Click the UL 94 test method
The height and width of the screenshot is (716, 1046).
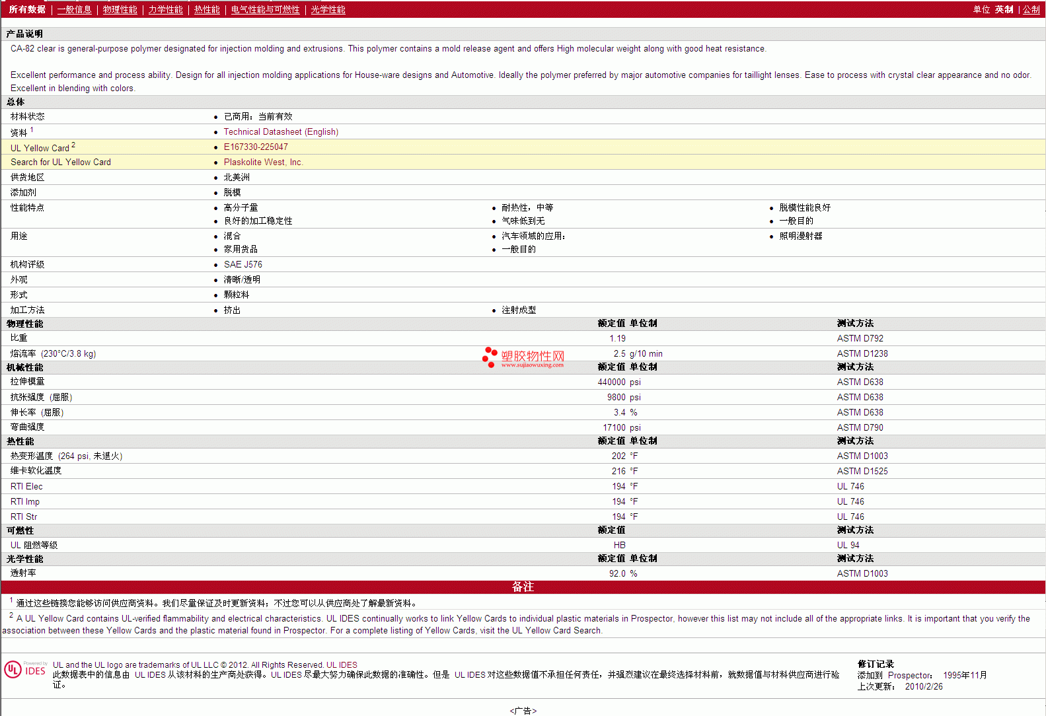848,545
